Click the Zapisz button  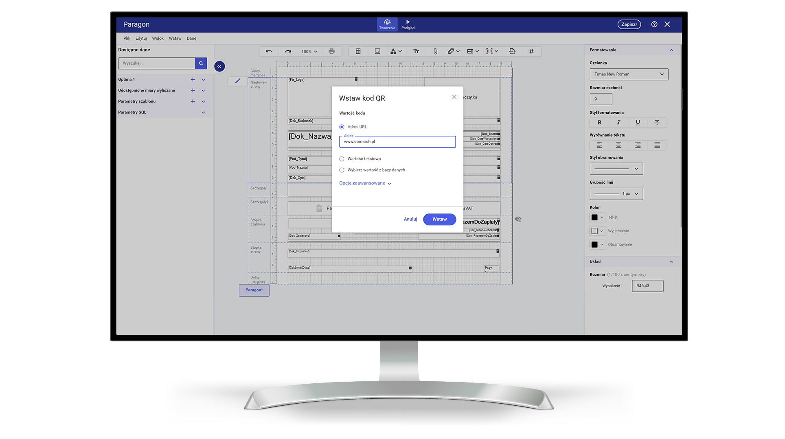[x=629, y=24]
